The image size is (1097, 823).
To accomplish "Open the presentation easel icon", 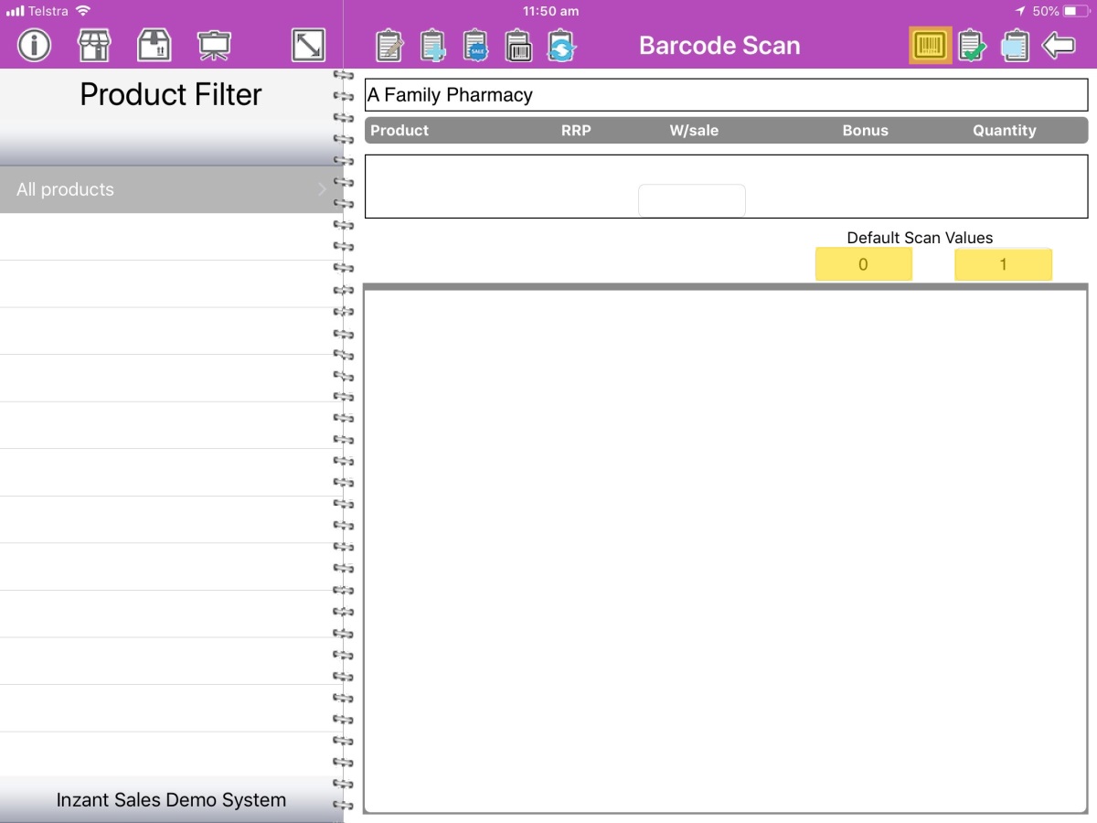I will (x=214, y=45).
